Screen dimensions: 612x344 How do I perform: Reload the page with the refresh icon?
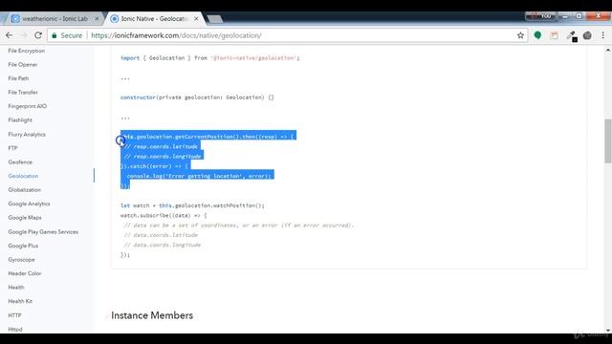coord(38,35)
